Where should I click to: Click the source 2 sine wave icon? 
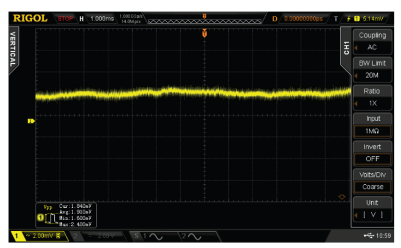pyautogui.click(x=195, y=236)
